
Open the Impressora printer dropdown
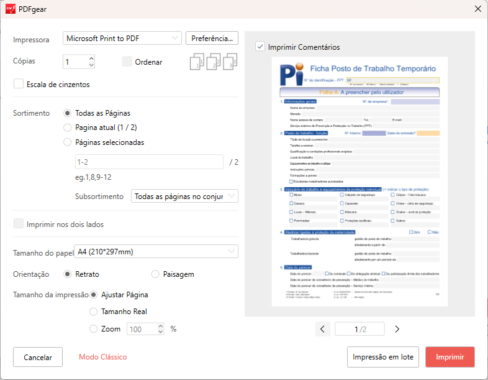122,38
